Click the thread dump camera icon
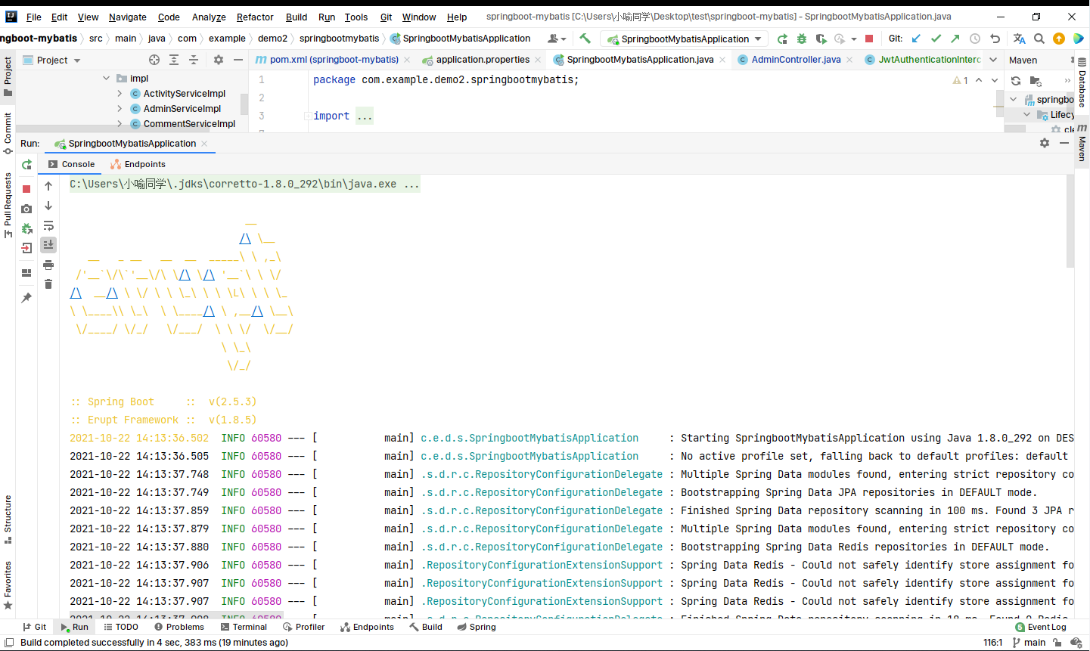Screen dimensions: 1090x651 click(x=26, y=209)
